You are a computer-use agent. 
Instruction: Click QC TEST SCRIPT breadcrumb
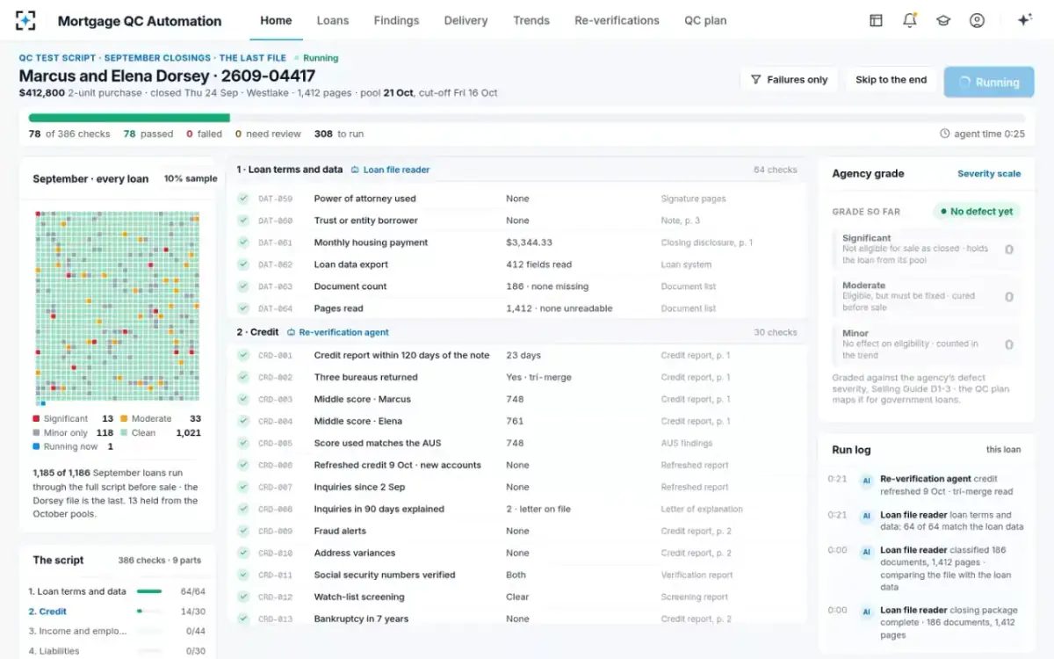57,58
